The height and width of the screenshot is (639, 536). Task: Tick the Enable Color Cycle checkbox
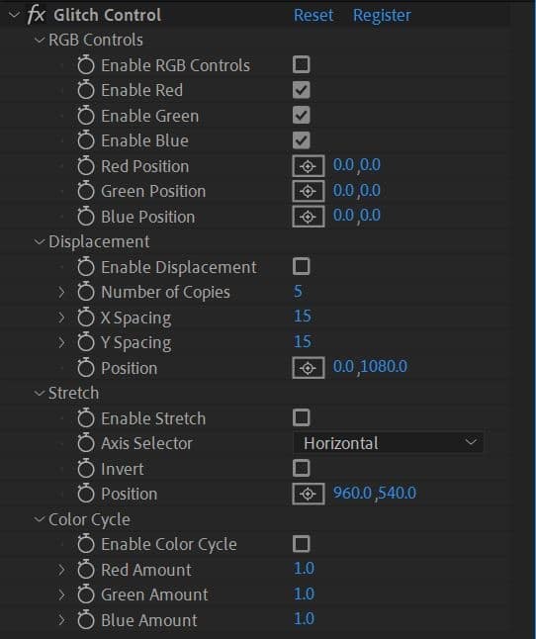(301, 544)
